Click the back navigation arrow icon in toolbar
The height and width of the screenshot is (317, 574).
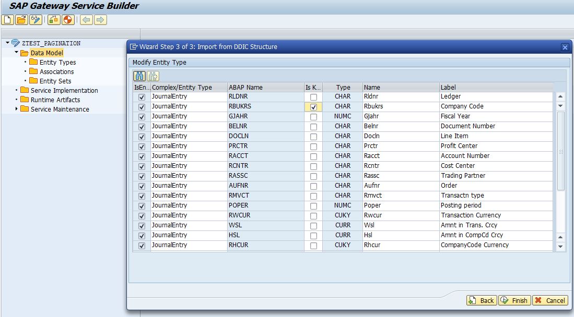(x=86, y=20)
